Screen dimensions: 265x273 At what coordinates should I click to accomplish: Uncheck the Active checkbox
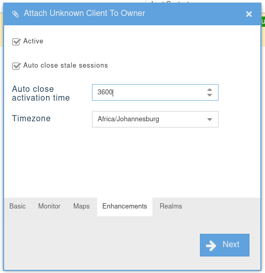tap(16, 42)
